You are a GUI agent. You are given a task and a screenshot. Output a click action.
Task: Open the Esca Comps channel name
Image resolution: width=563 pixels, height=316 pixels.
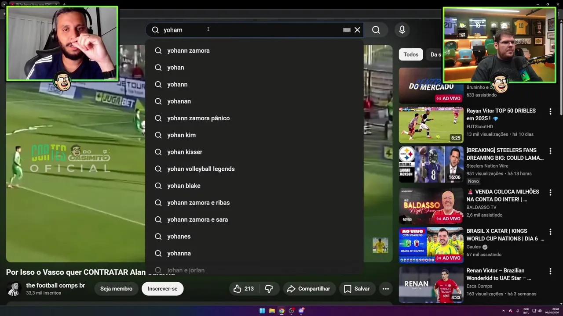479,286
